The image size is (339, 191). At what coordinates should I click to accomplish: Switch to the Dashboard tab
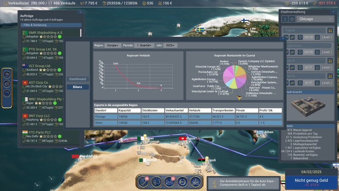[78, 79]
